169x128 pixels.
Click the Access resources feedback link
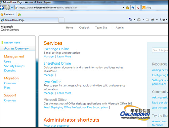click(160, 123)
